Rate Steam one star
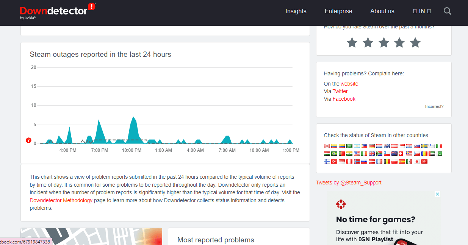The width and height of the screenshot is (468, 245). tap(352, 42)
